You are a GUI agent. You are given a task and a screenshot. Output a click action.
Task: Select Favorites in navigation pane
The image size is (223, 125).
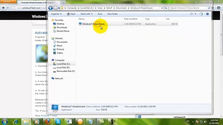(59, 20)
